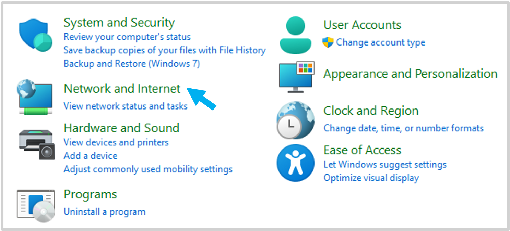This screenshot has height=231, width=510.
Task: Click Change date, time, or number formats
Action: (x=403, y=128)
